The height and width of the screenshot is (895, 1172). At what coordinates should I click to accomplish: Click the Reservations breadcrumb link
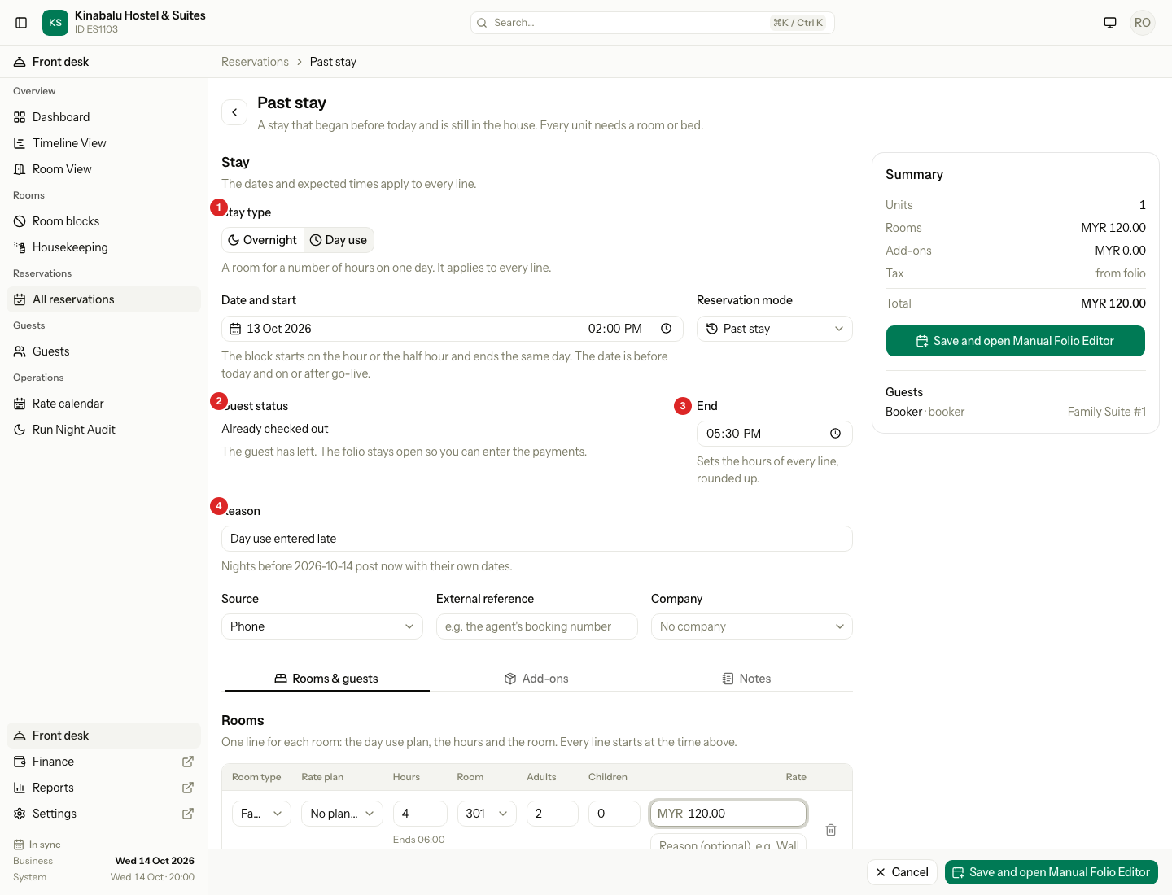[x=255, y=62]
